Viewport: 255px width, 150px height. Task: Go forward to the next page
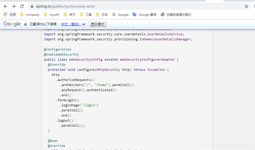point(14,6)
